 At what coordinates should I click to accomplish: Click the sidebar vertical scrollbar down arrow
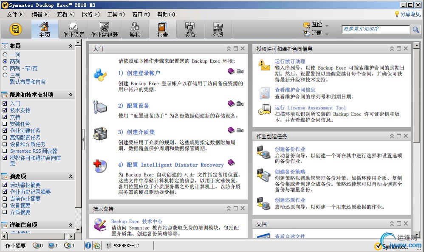pos(78,230)
